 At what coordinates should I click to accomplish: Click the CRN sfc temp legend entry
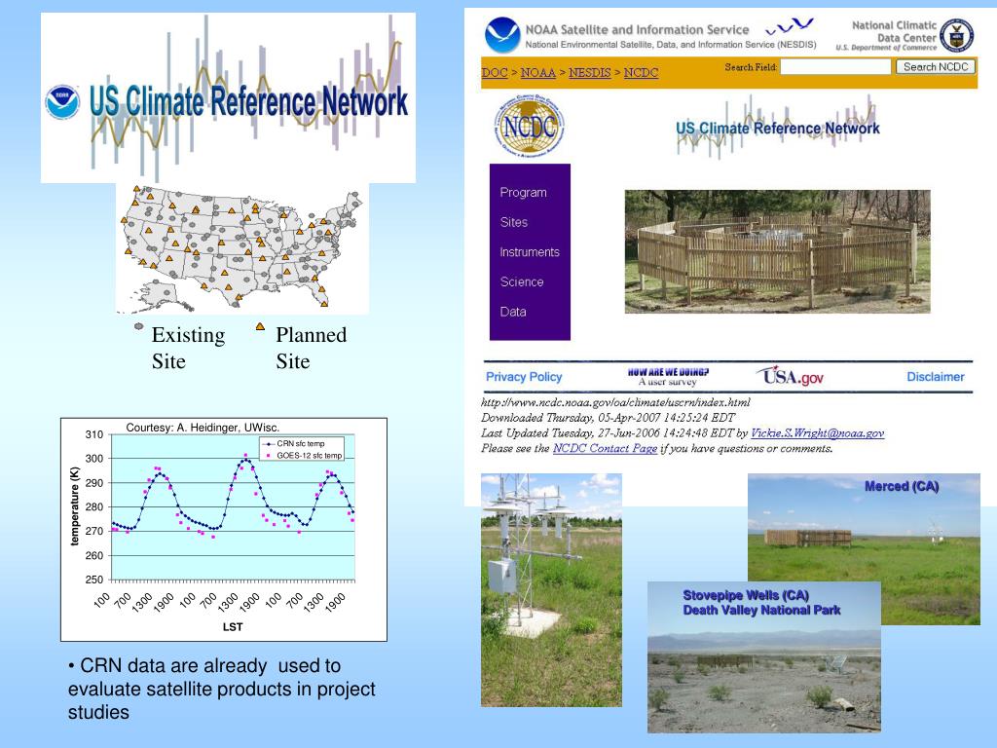pyautogui.click(x=296, y=443)
